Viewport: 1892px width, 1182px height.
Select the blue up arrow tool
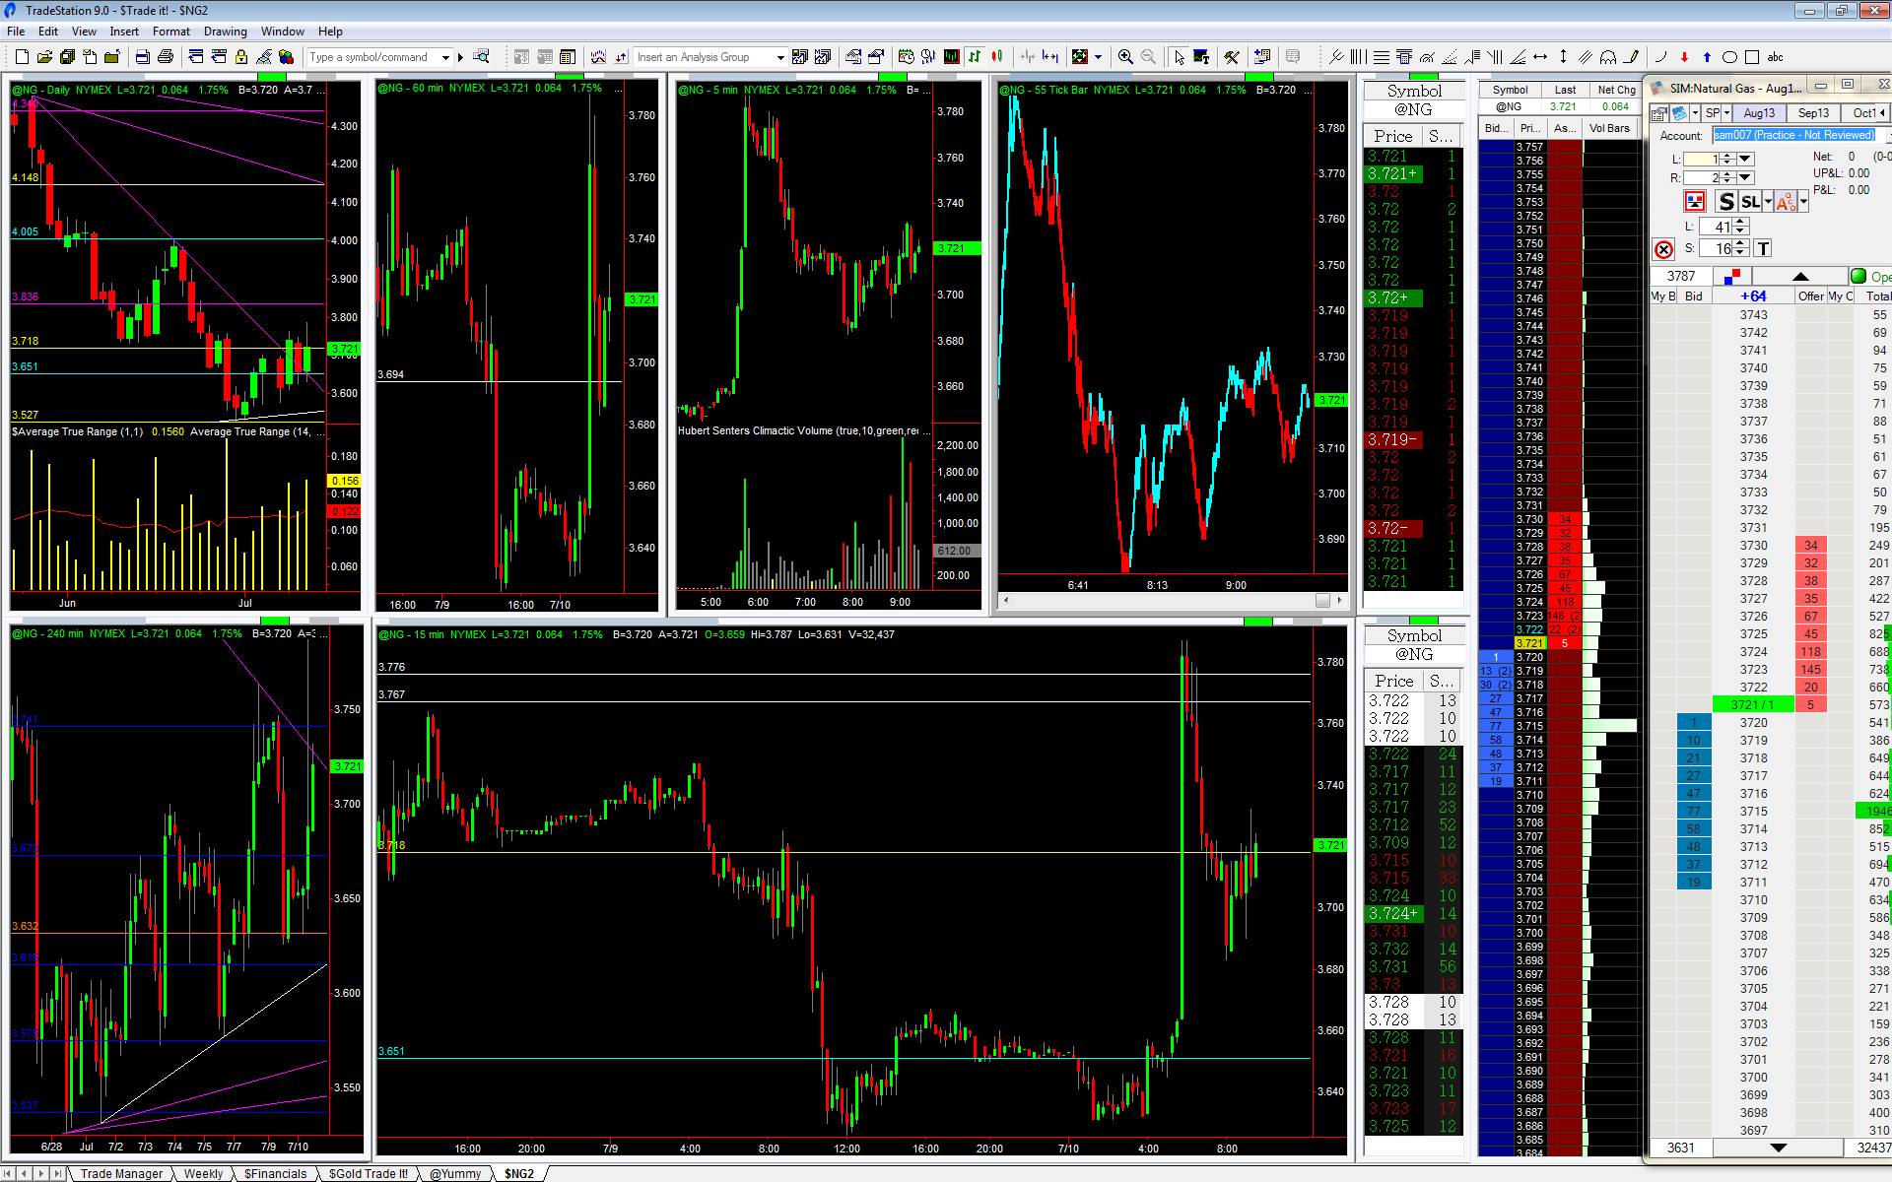point(1707,57)
